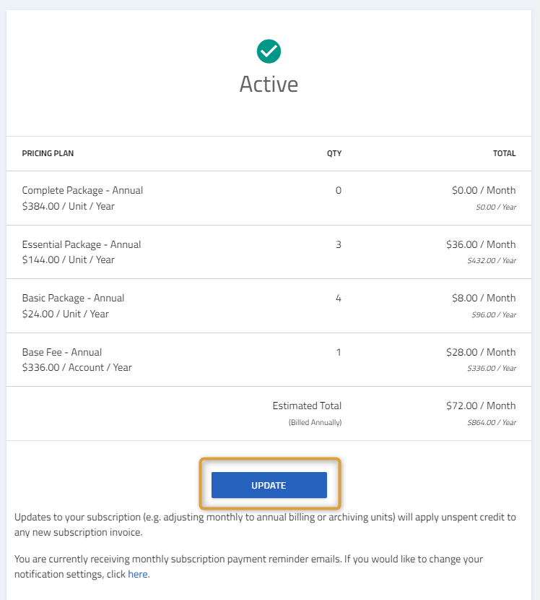Select the Essential Package - Annual plan name
540x600 pixels.
(82, 244)
